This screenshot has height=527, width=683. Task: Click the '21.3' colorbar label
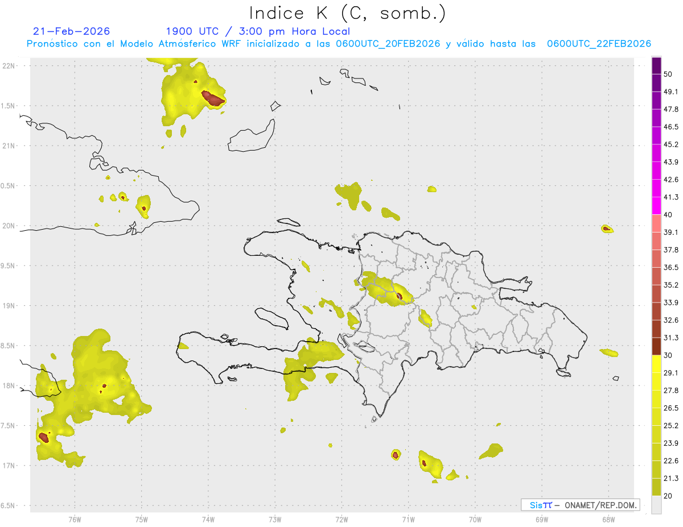coord(671,478)
